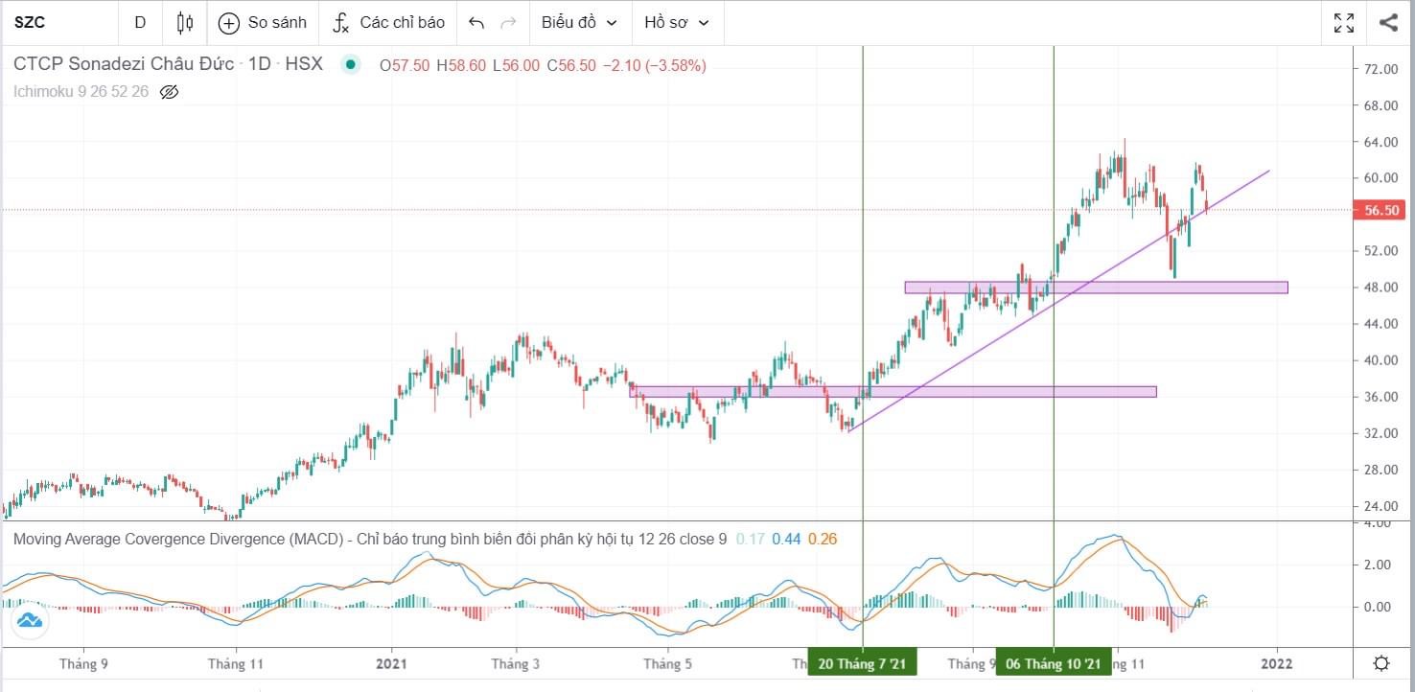
Task: Undo the last chart action
Action: pyautogui.click(x=476, y=22)
